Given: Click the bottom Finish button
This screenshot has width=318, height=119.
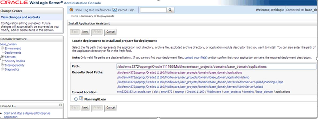Looking at the screenshot, I should click(97, 107).
